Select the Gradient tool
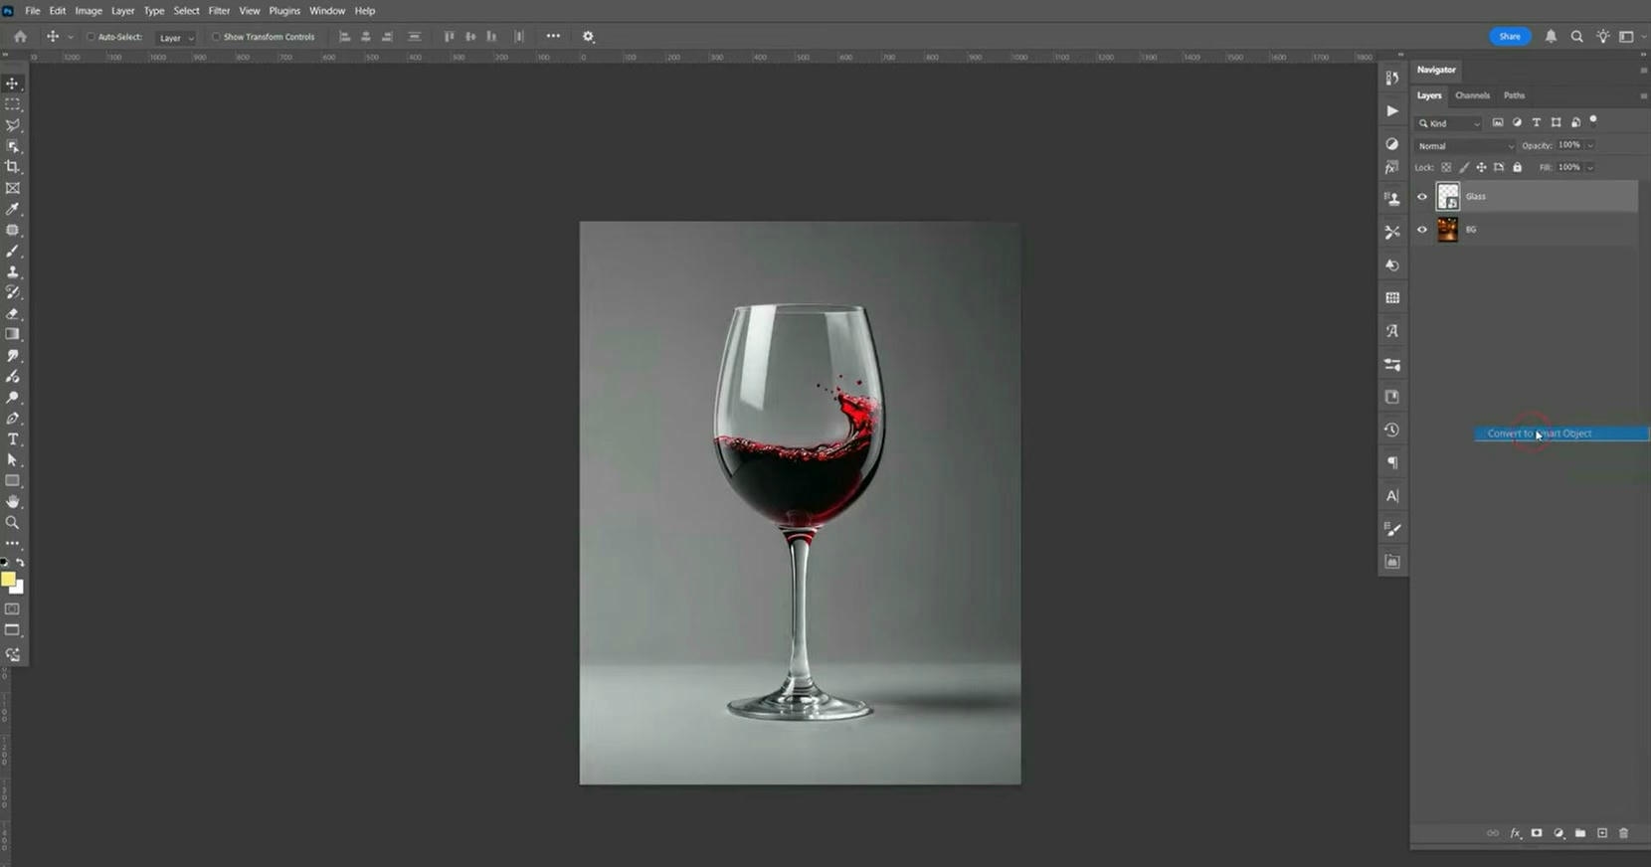The height and width of the screenshot is (867, 1651). click(13, 334)
